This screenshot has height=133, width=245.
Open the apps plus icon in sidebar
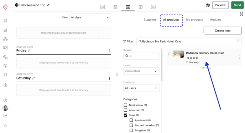coord(5,75)
